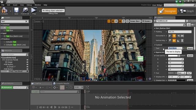
Task: Collapse the Primitive palette category
Action: (1, 39)
